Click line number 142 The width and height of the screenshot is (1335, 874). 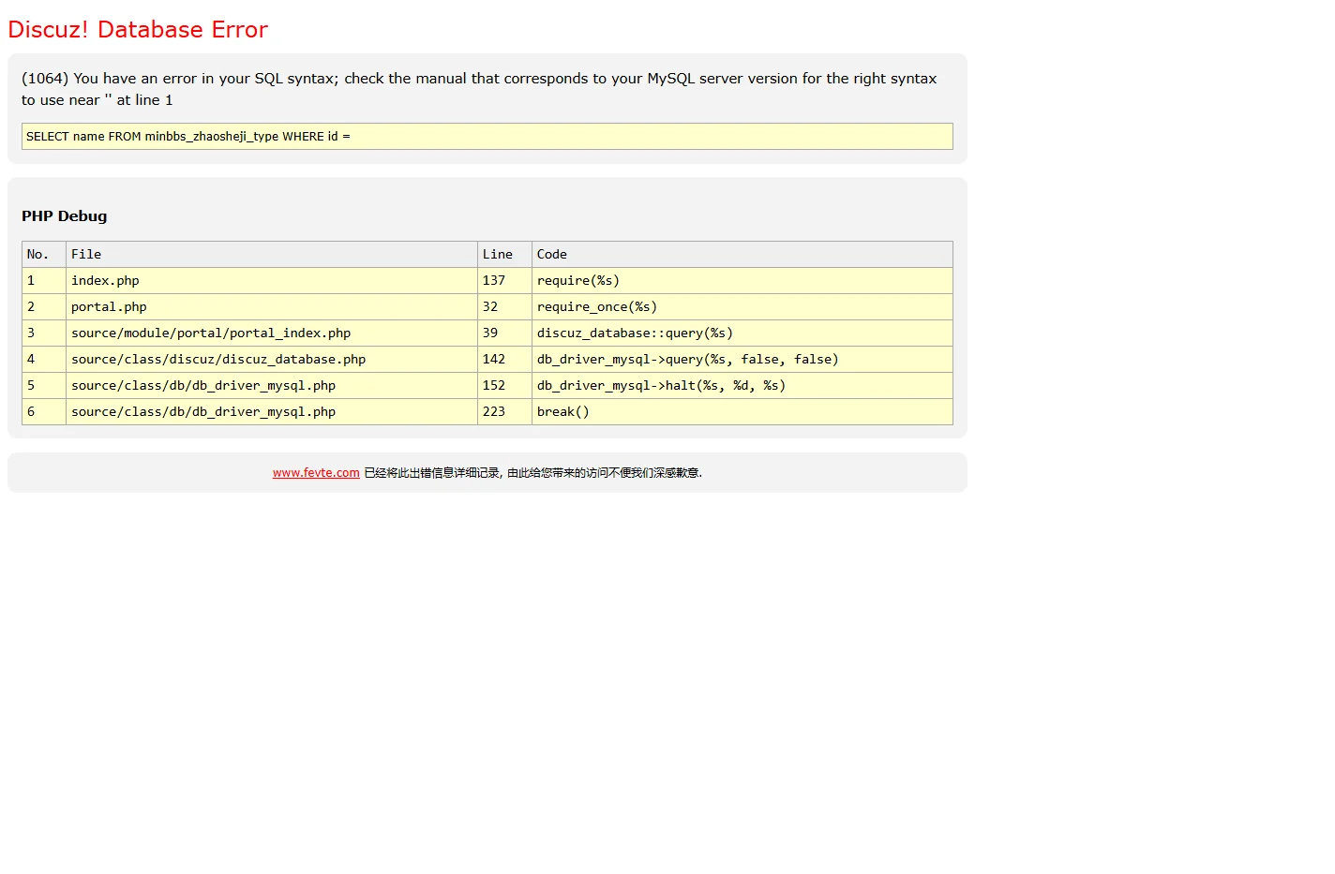click(x=504, y=360)
